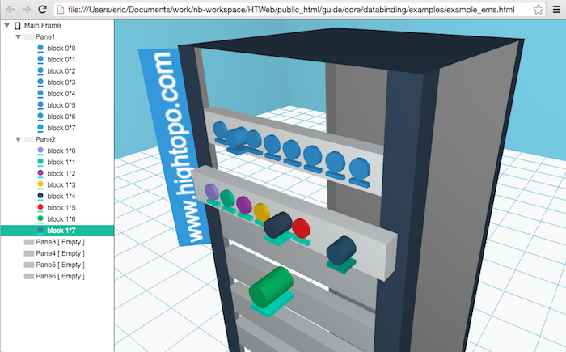
Task: Click the green icon of block 1*6
Action: 40,219
